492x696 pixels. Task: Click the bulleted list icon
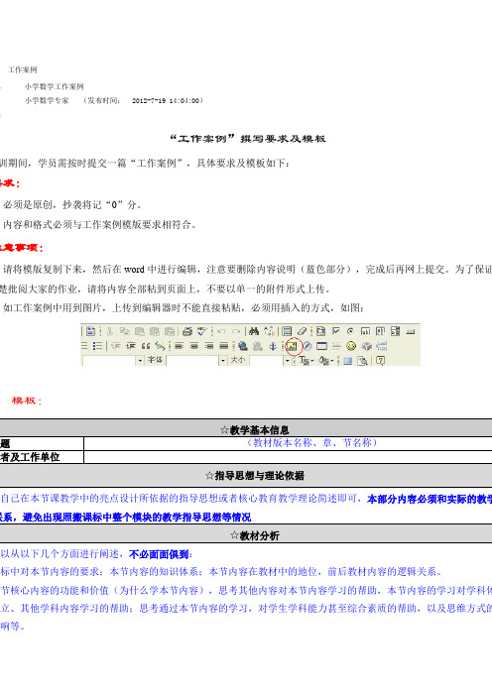(97, 346)
